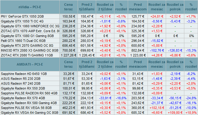This screenshot has height=115, width=198.
Task: Click the AMD 'Pred mesiacom' column header
Action: (x=138, y=65)
